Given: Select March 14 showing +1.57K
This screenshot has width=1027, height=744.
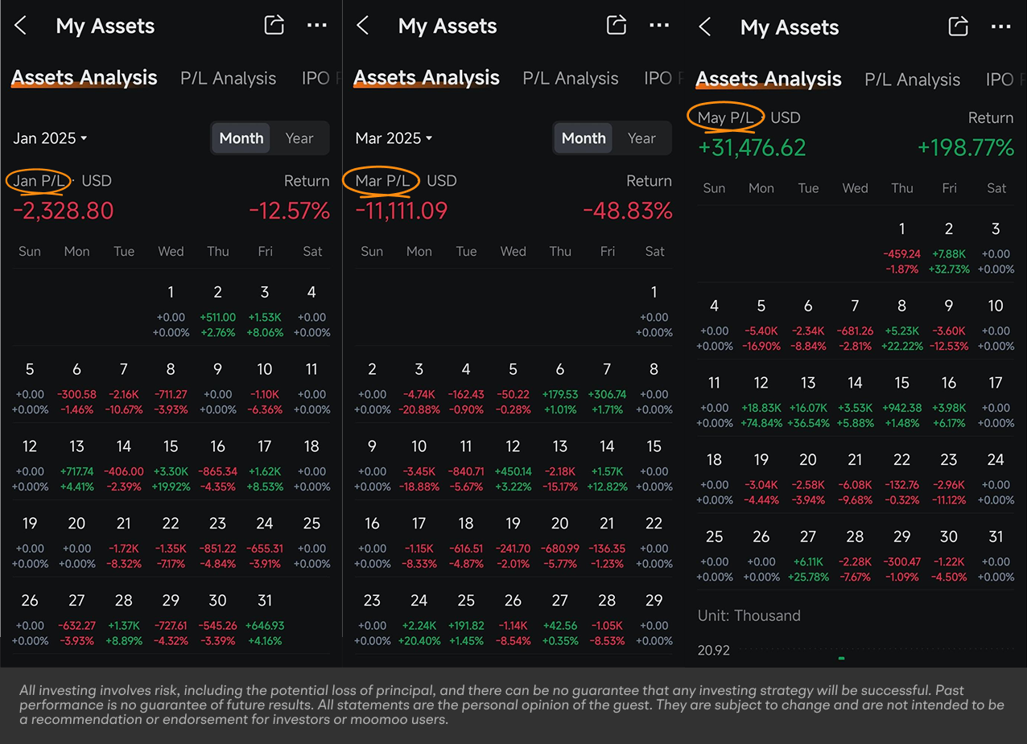Looking at the screenshot, I should (x=607, y=465).
